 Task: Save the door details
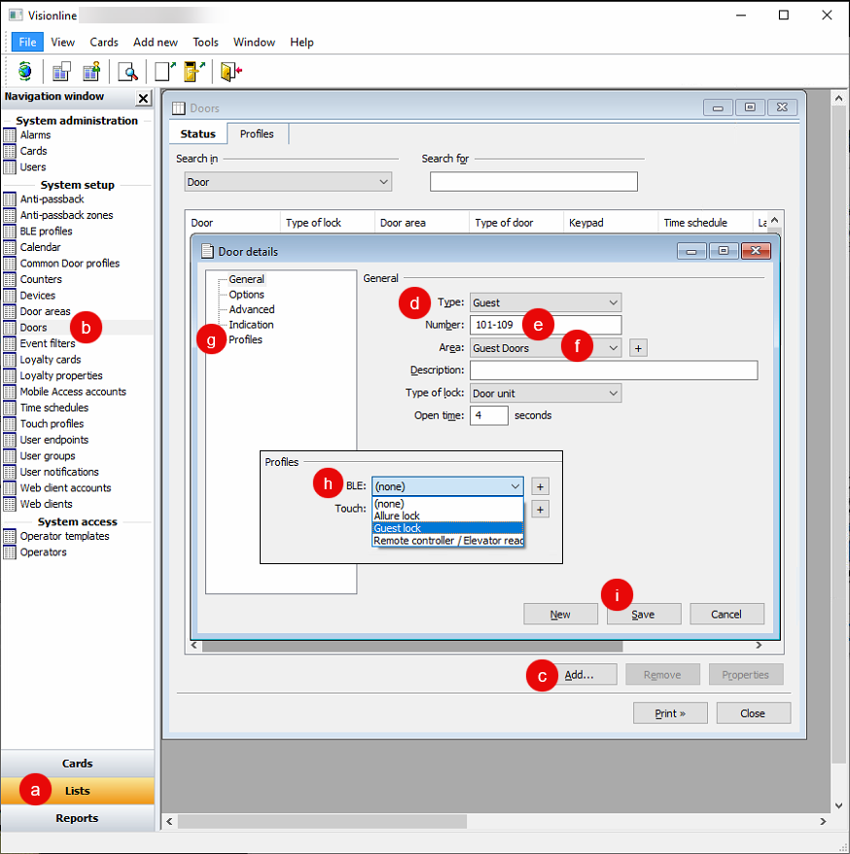(x=643, y=615)
